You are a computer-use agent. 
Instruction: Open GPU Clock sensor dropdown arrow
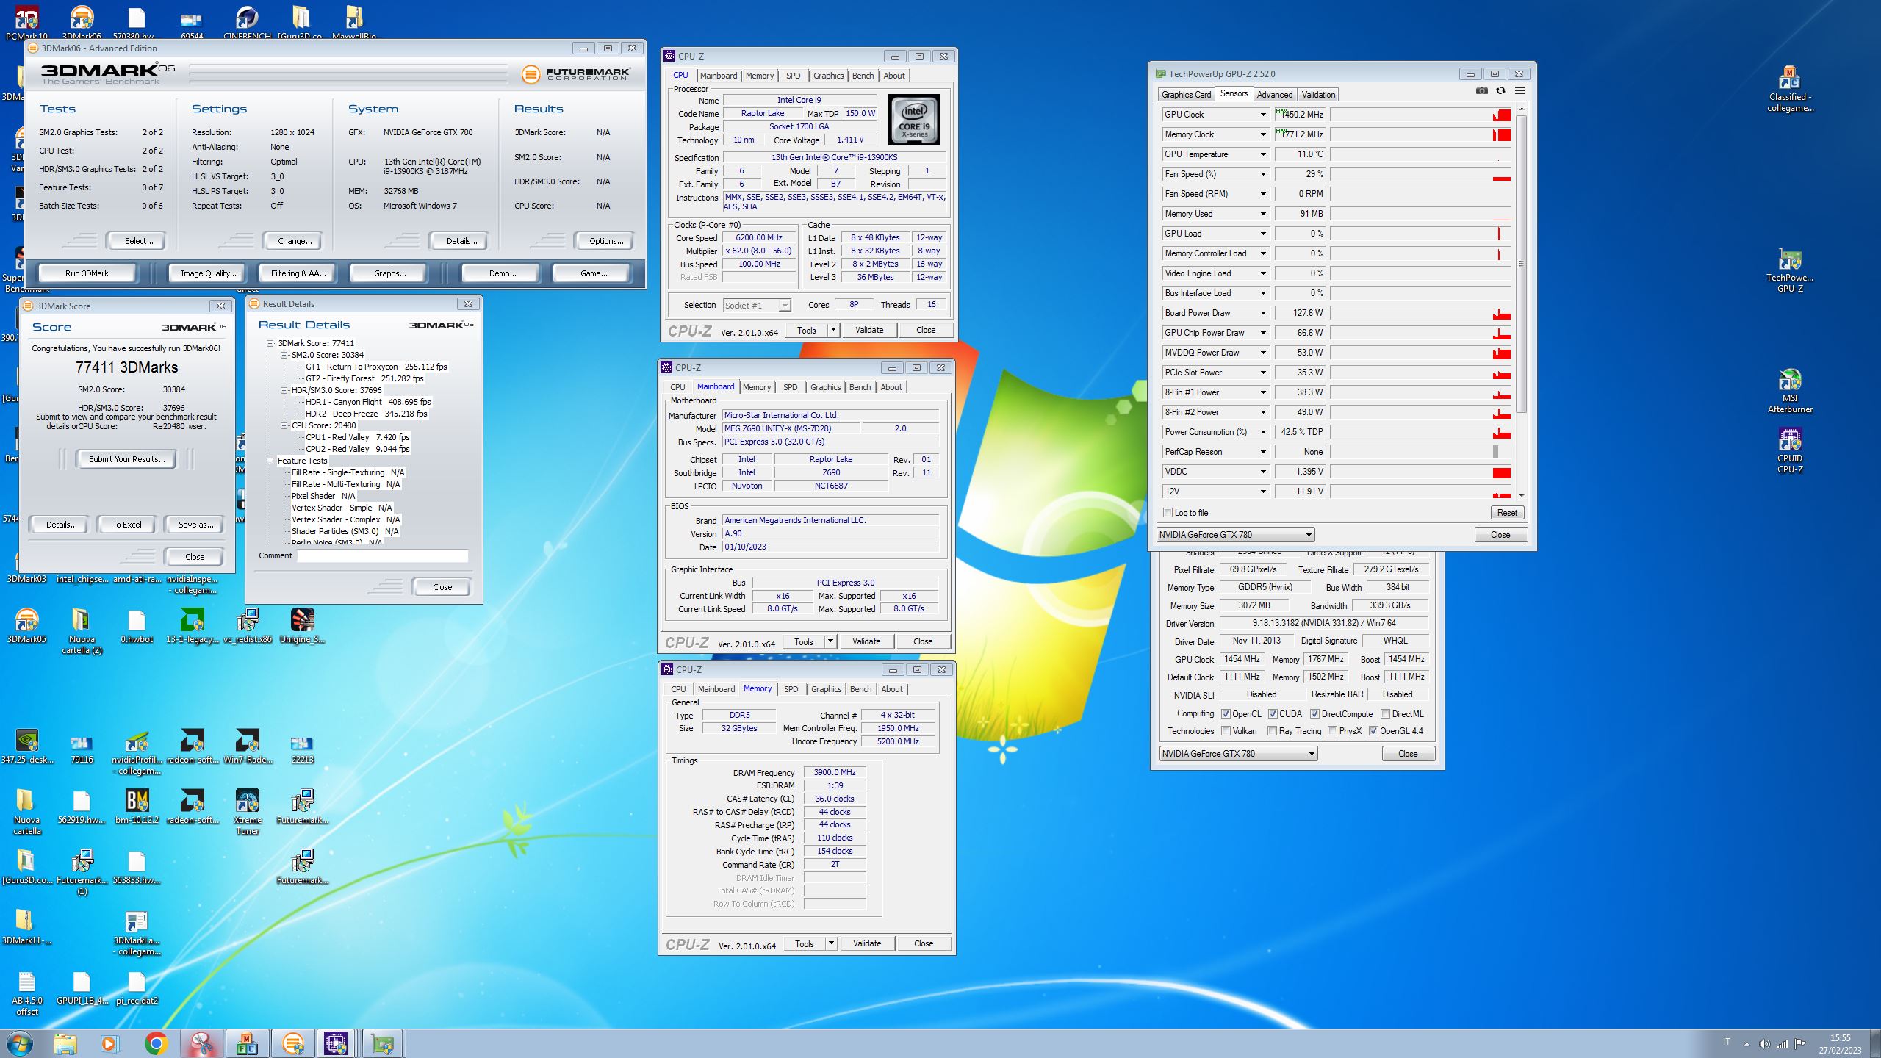pyautogui.click(x=1263, y=115)
